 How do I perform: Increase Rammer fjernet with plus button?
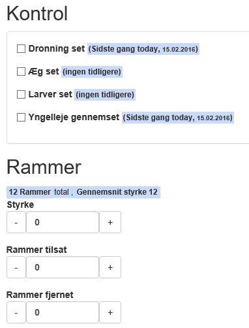click(x=110, y=312)
